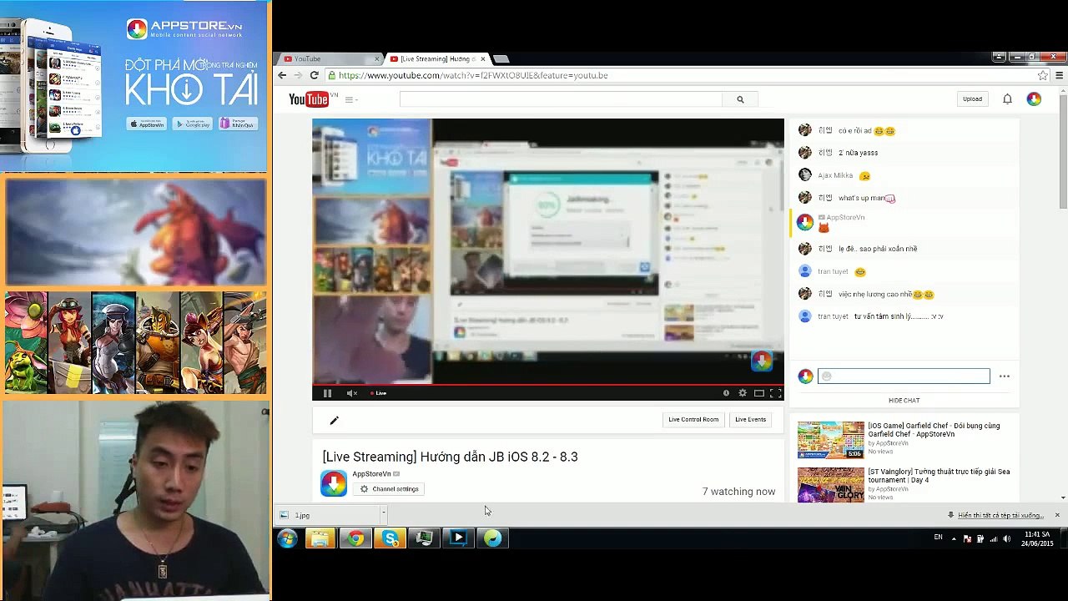Open downloaded file 1.jpg
The height and width of the screenshot is (601, 1068).
coord(328,515)
